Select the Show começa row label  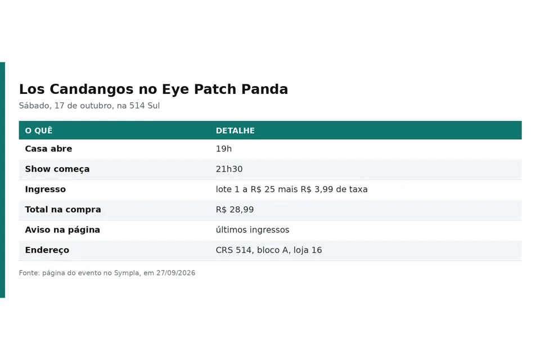pyautogui.click(x=57, y=169)
